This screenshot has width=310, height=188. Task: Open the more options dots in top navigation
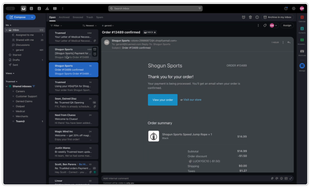[63, 9]
